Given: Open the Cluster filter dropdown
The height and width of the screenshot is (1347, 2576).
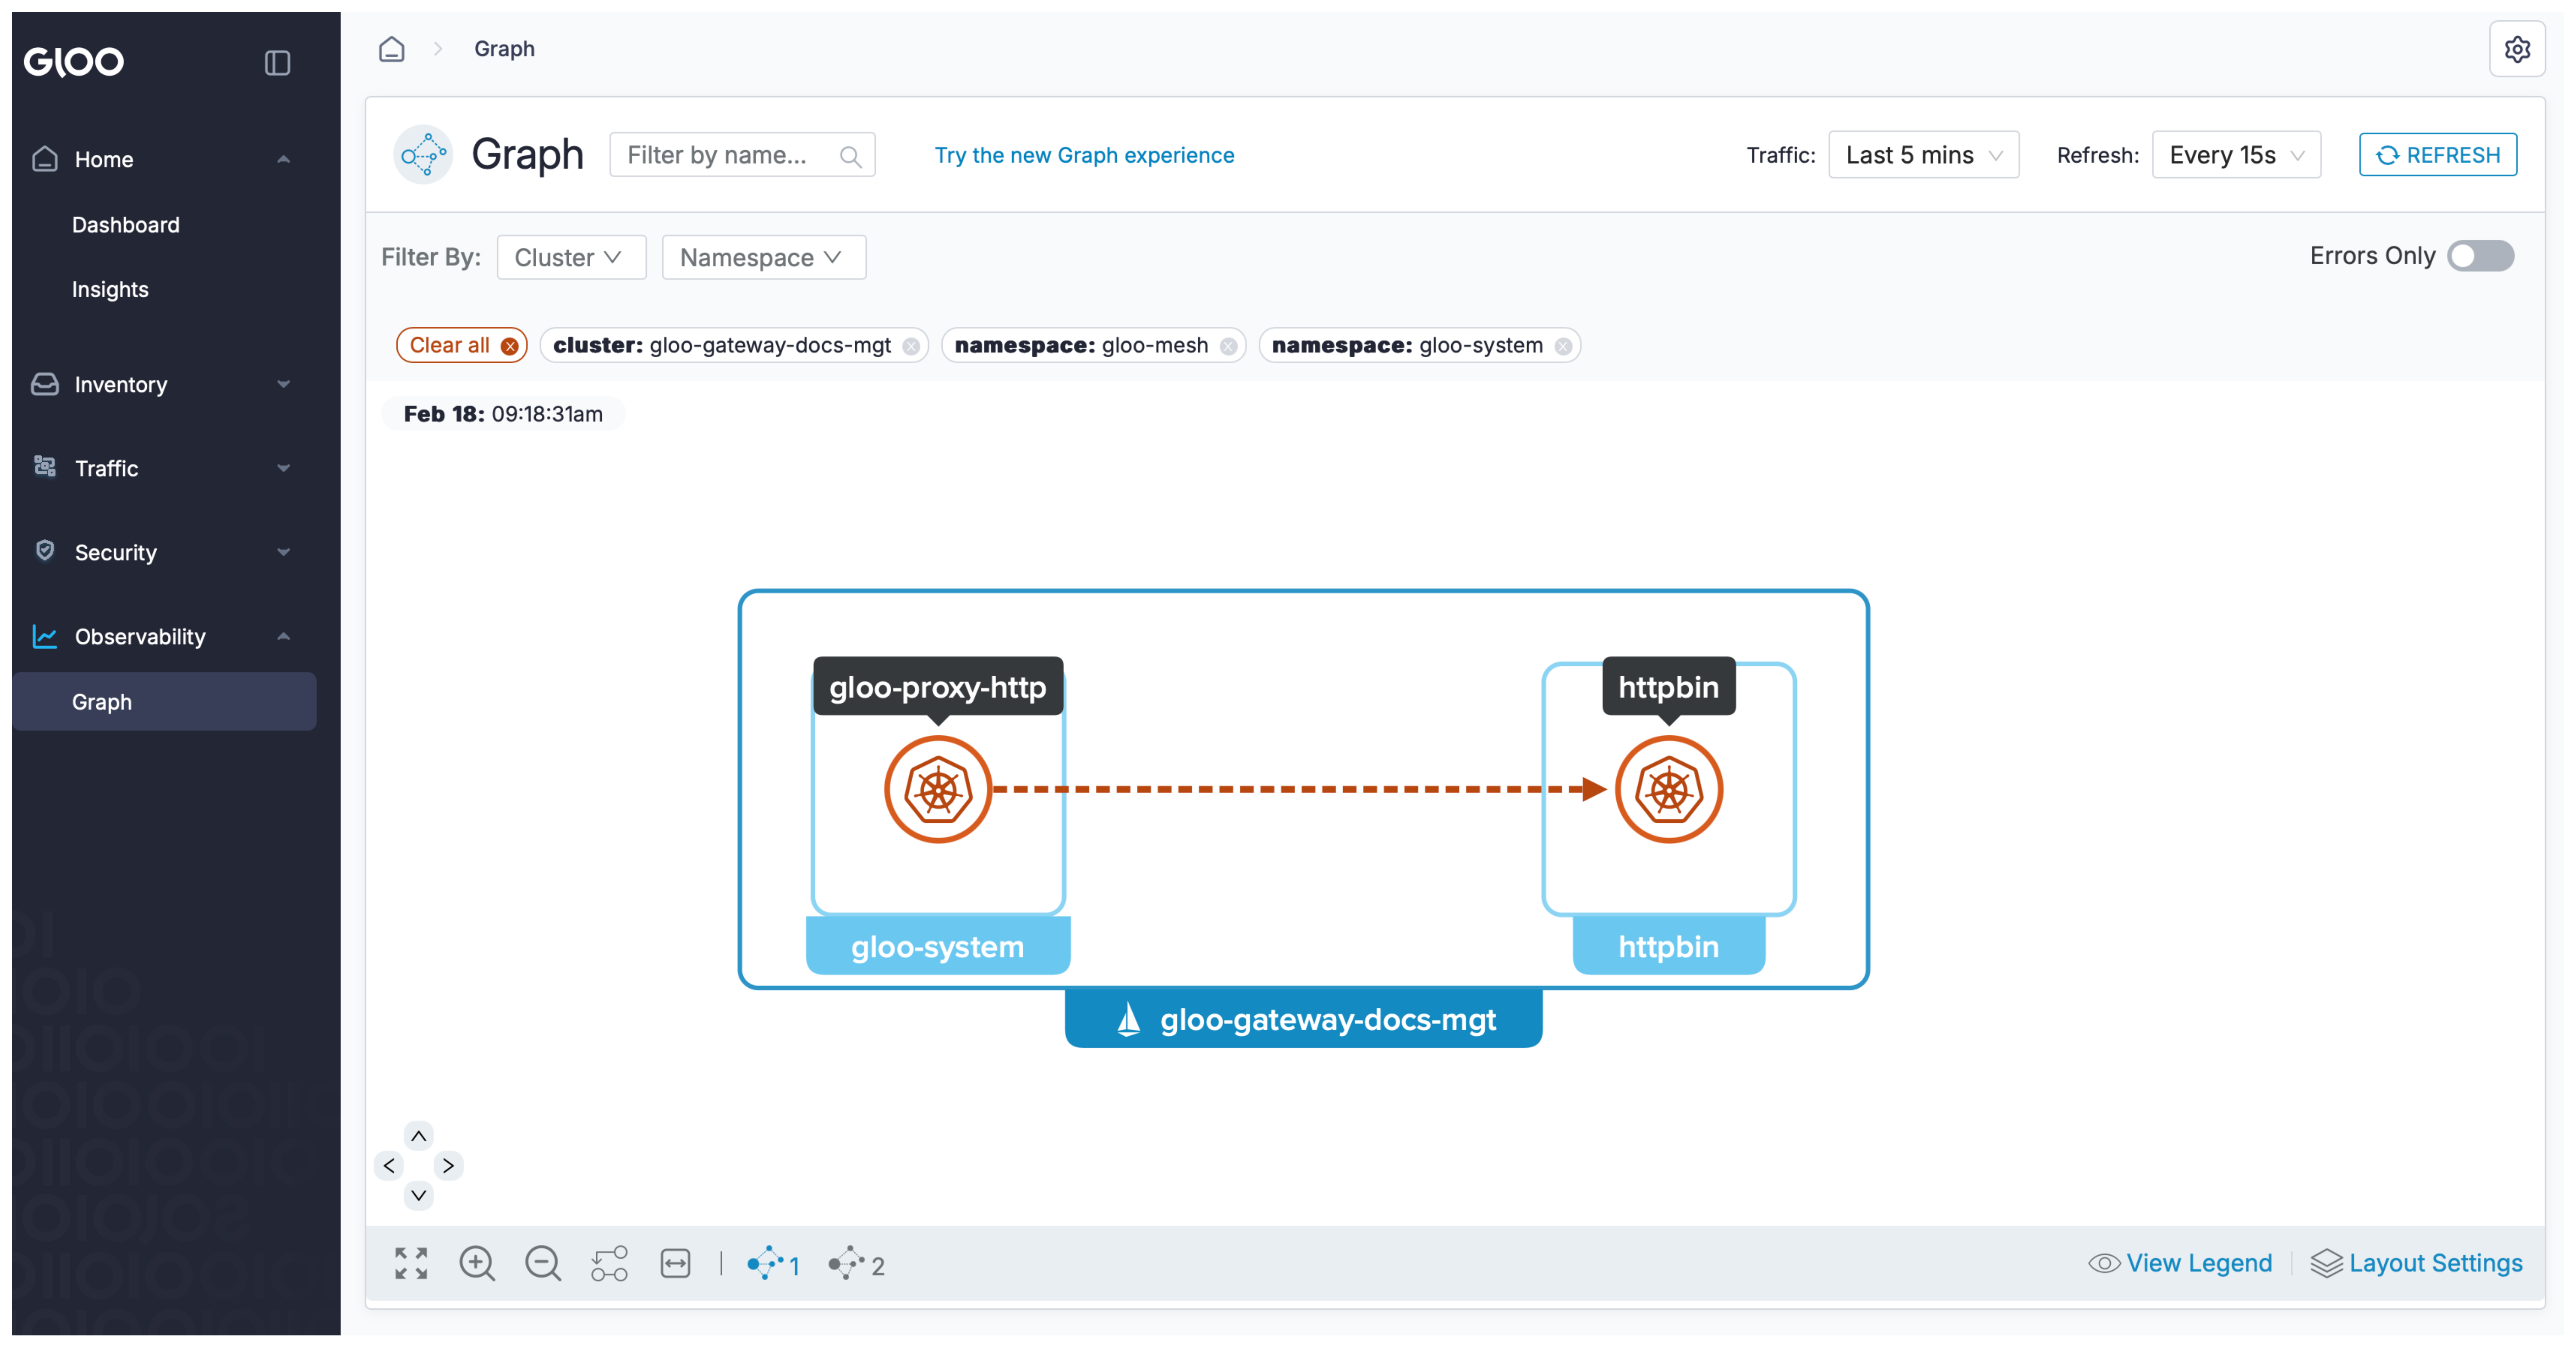Looking at the screenshot, I should pos(571,258).
